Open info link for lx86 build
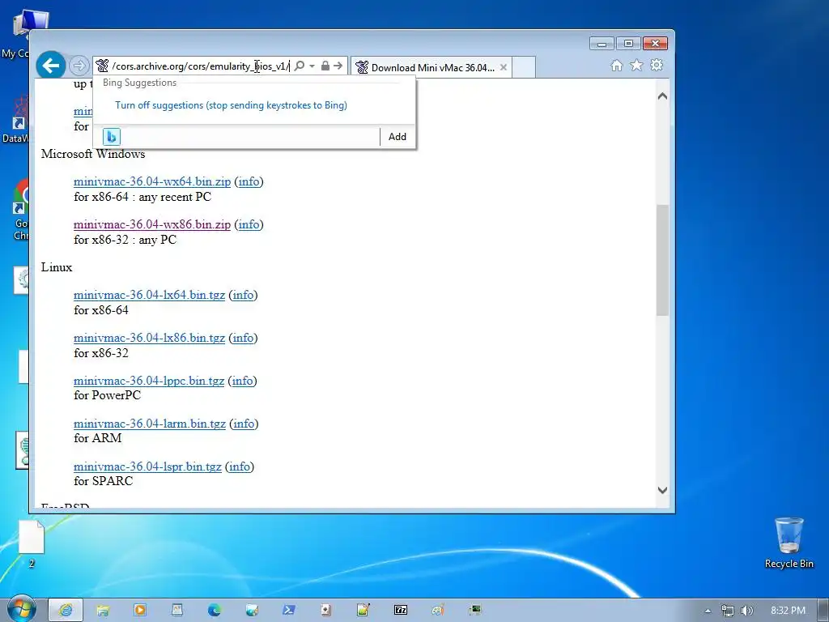 coord(243,338)
